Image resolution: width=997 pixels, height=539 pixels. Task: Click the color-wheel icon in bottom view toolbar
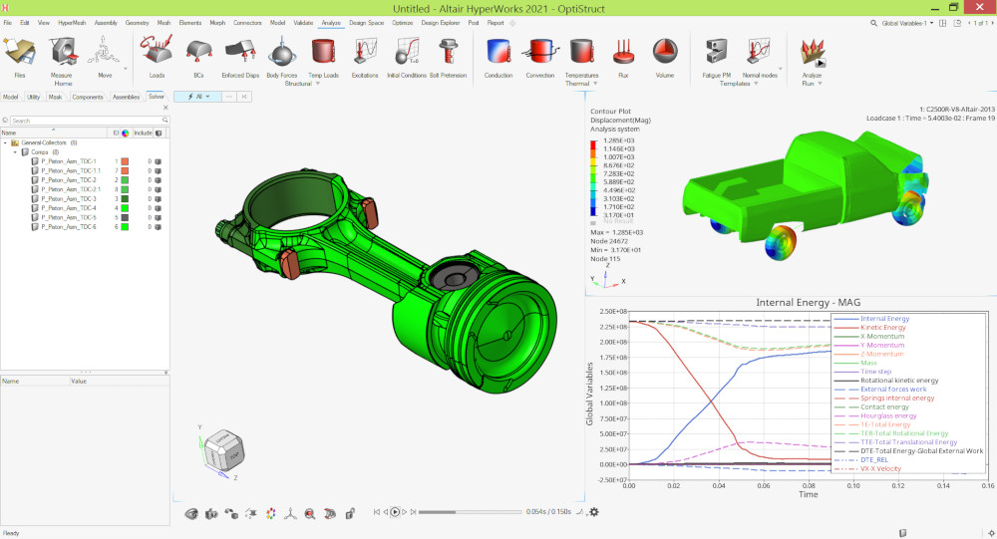click(x=271, y=513)
